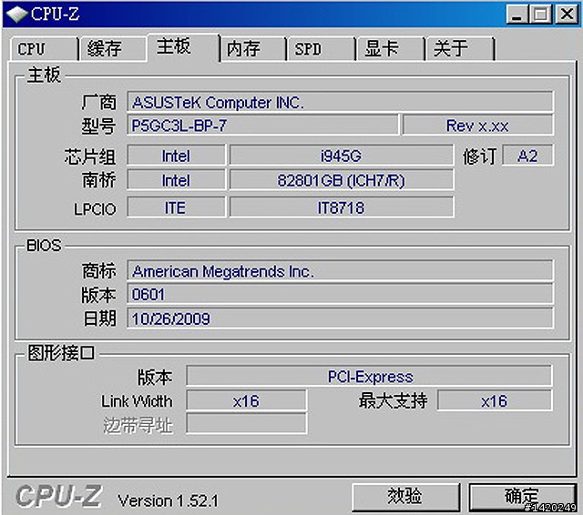Close the CPU-Z window
583x515 pixels.
click(x=567, y=15)
